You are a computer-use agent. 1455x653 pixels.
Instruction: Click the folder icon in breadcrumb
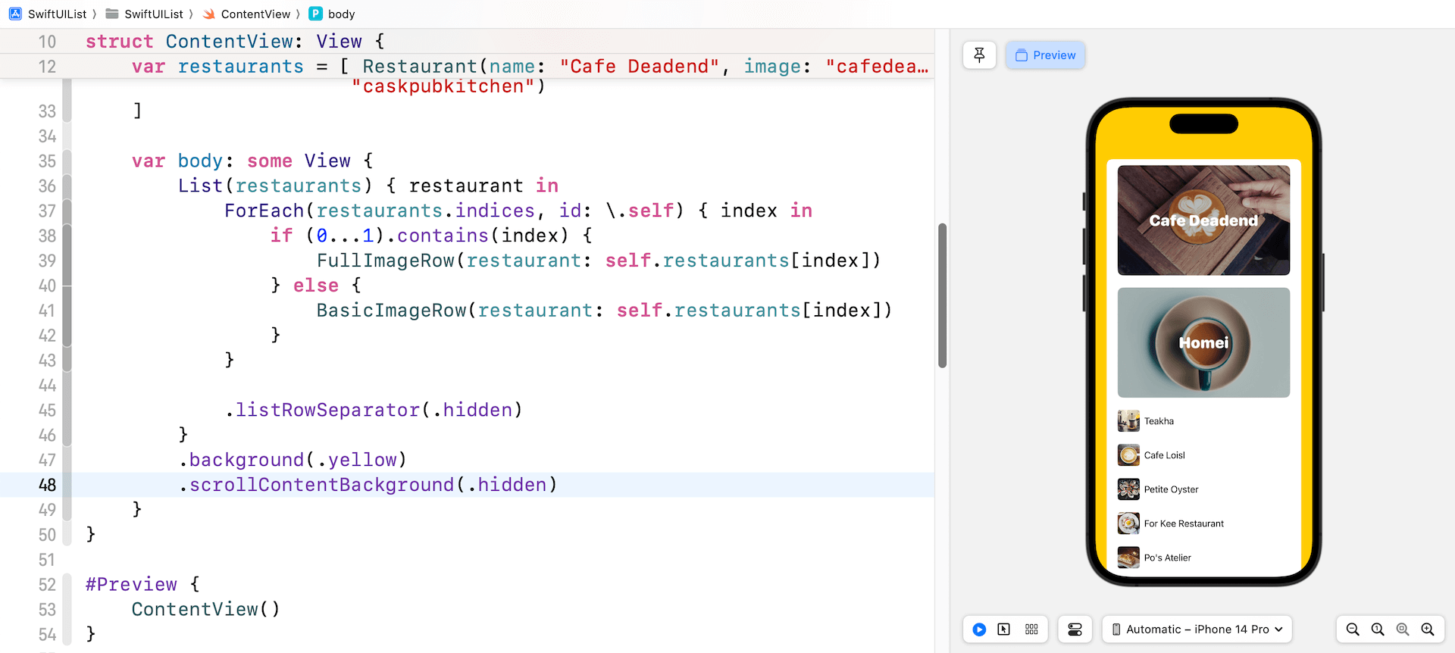click(112, 14)
